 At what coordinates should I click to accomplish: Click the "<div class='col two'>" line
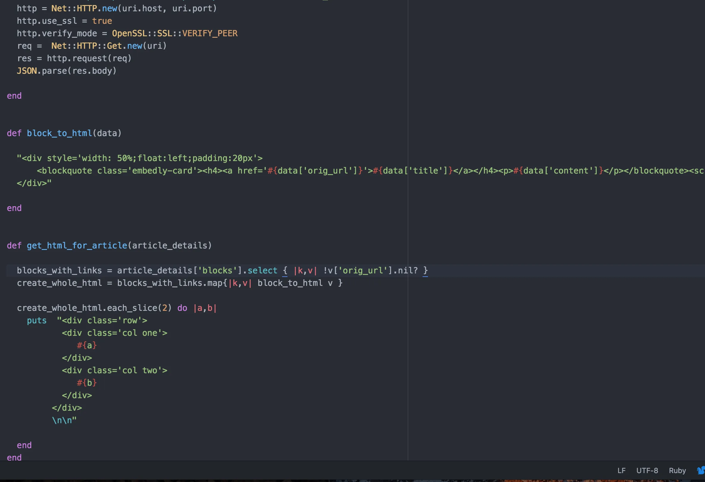coord(115,370)
